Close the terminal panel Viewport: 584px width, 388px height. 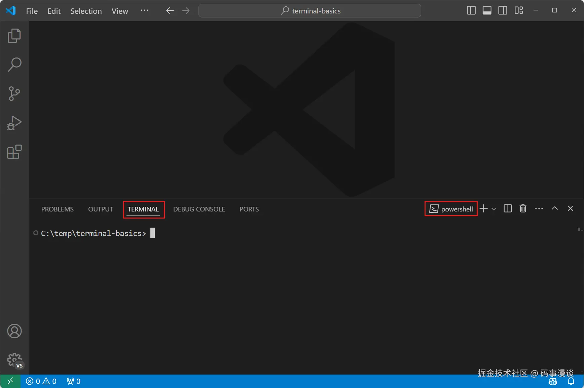(571, 208)
